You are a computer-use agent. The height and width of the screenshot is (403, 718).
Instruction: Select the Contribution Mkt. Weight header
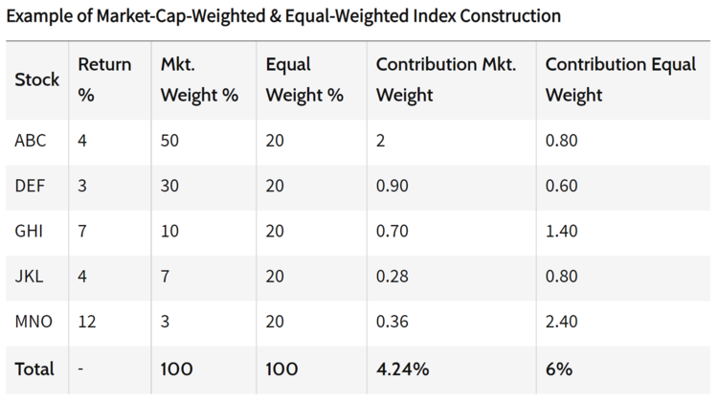(446, 80)
